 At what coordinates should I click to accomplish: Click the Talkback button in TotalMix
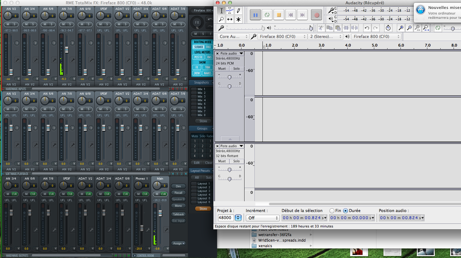tap(178, 214)
